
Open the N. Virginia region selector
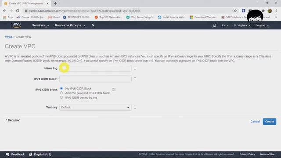click(242, 25)
